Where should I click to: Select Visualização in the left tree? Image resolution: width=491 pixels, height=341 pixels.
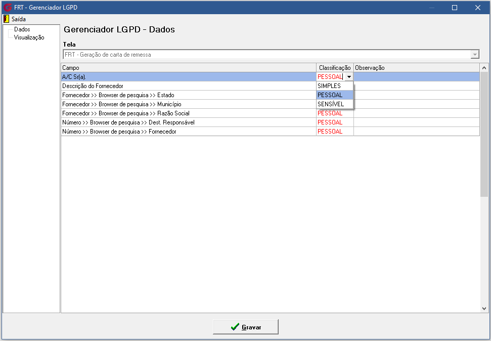29,37
